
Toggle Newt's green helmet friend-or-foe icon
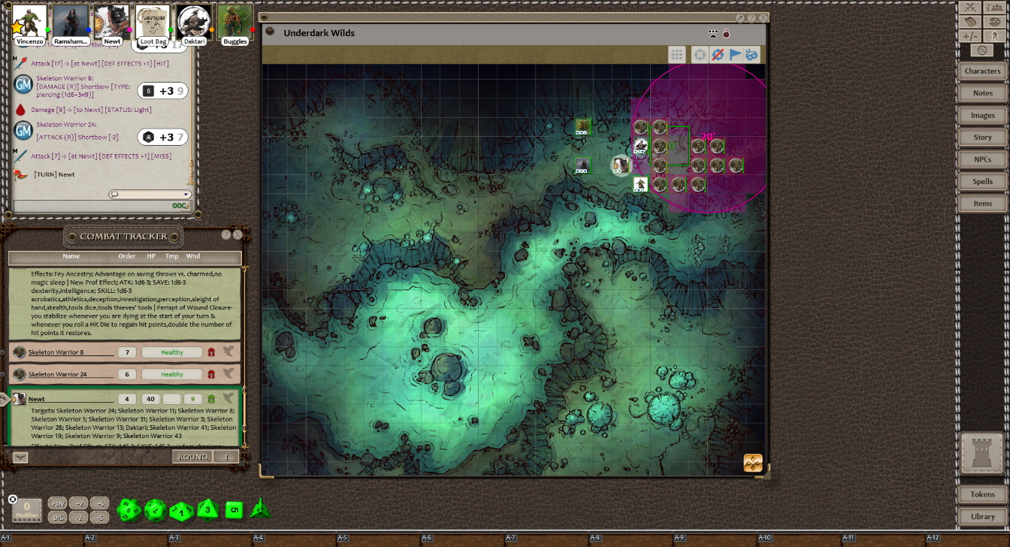click(212, 399)
